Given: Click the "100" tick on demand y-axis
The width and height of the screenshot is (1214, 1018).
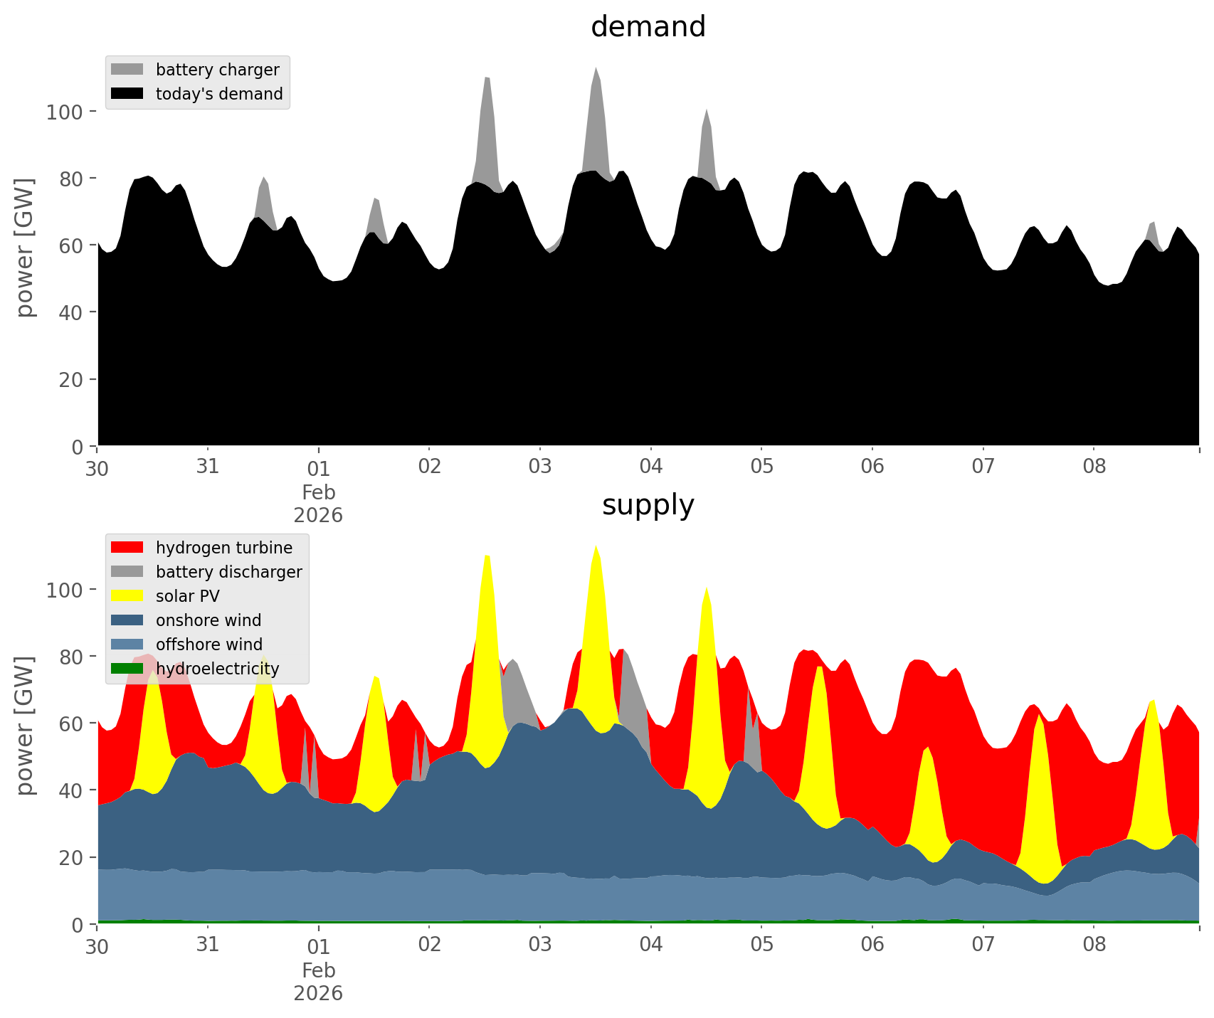Looking at the screenshot, I should (65, 112).
